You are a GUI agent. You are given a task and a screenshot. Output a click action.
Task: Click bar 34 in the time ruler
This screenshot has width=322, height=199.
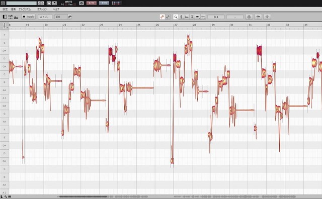point(306,25)
